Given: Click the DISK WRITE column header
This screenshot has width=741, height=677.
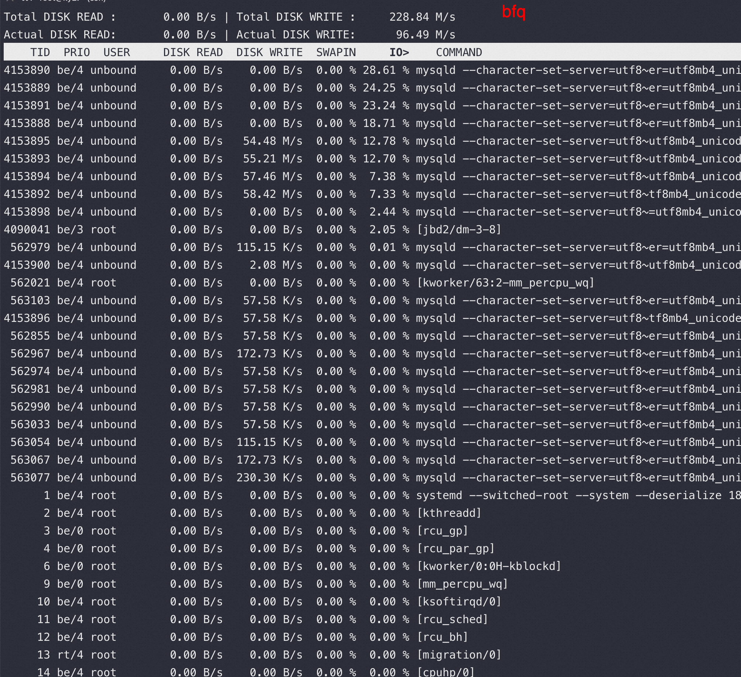Looking at the screenshot, I should (x=269, y=52).
